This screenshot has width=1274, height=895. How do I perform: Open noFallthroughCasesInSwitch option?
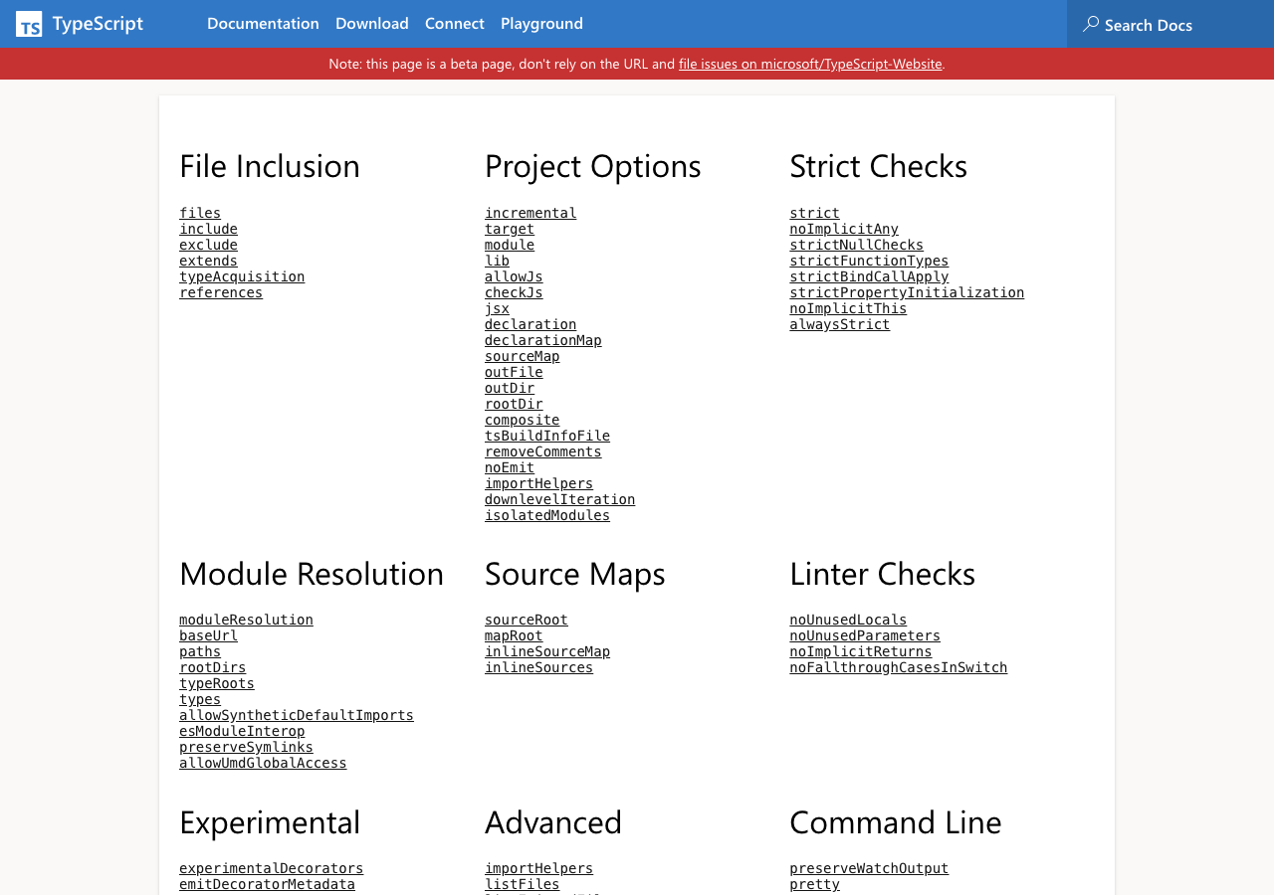pyautogui.click(x=898, y=667)
